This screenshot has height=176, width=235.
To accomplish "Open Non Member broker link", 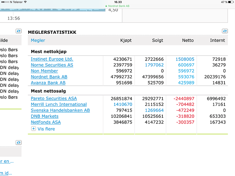I will pos(44,71).
